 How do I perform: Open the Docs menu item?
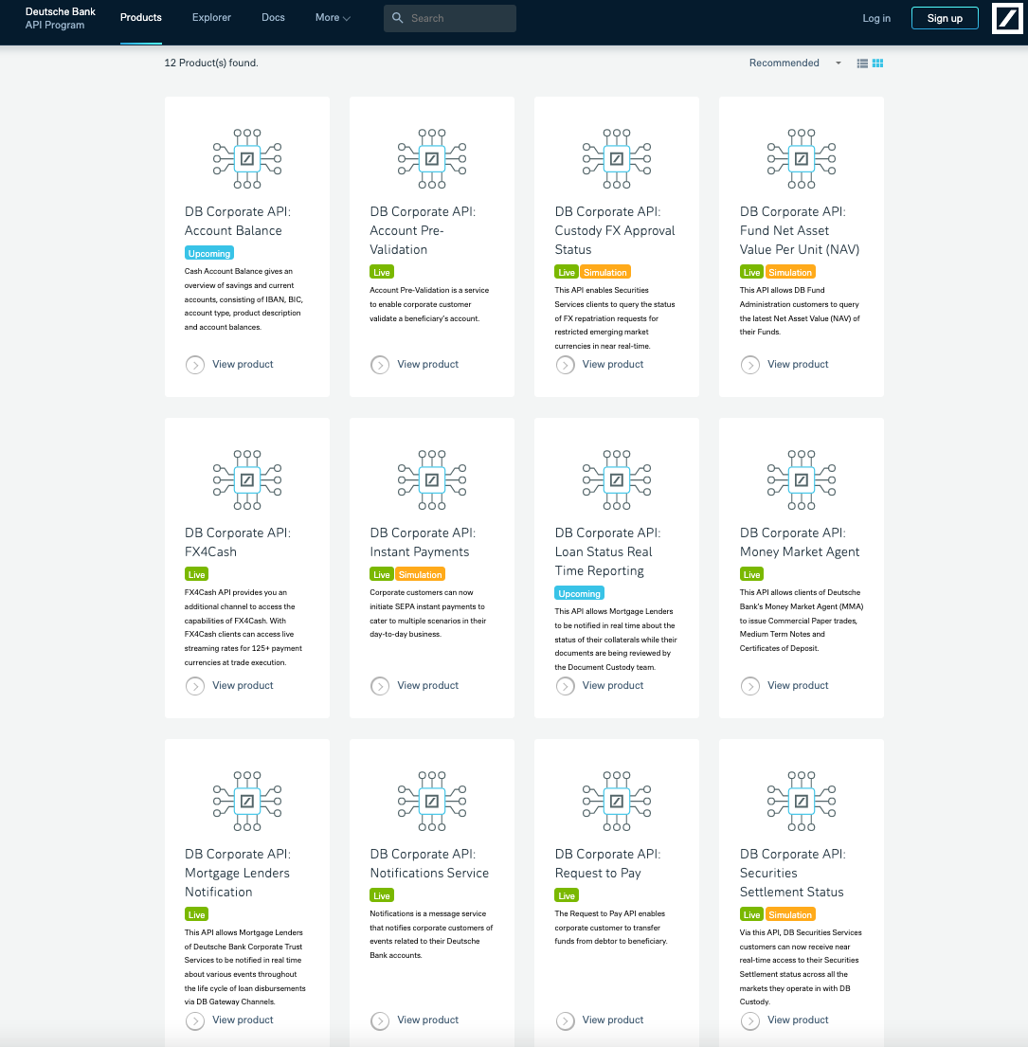click(x=273, y=18)
